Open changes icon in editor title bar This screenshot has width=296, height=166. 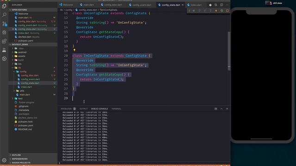click(216, 5)
